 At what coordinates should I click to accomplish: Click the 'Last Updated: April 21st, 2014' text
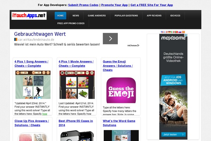coord(76,103)
